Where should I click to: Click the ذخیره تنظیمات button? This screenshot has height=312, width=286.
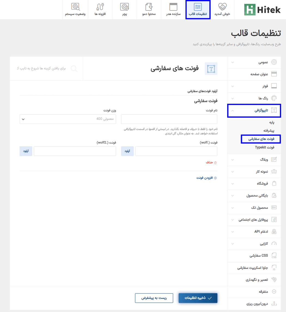pos(198,298)
